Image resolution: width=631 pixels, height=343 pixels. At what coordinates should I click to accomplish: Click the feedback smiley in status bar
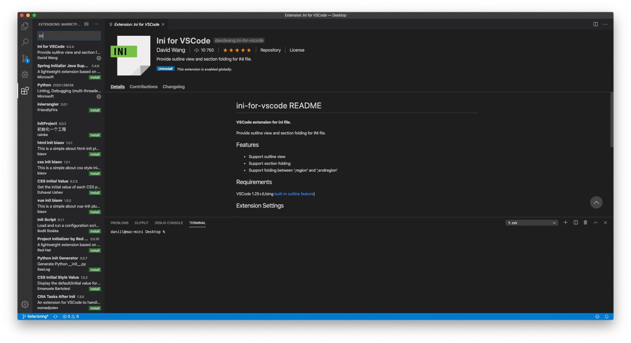pyautogui.click(x=597, y=316)
